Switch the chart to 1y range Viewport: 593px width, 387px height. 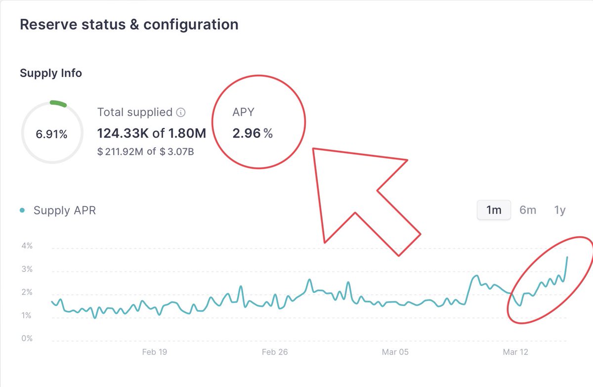coord(559,210)
